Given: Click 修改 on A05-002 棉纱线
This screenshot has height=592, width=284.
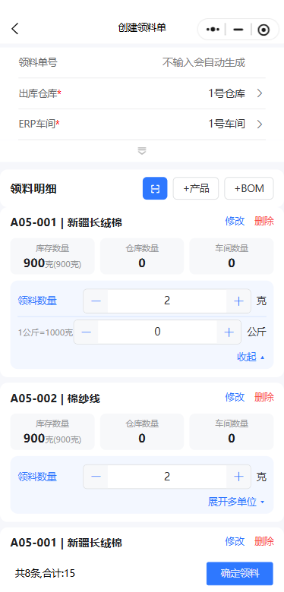Looking at the screenshot, I should coord(235,397).
